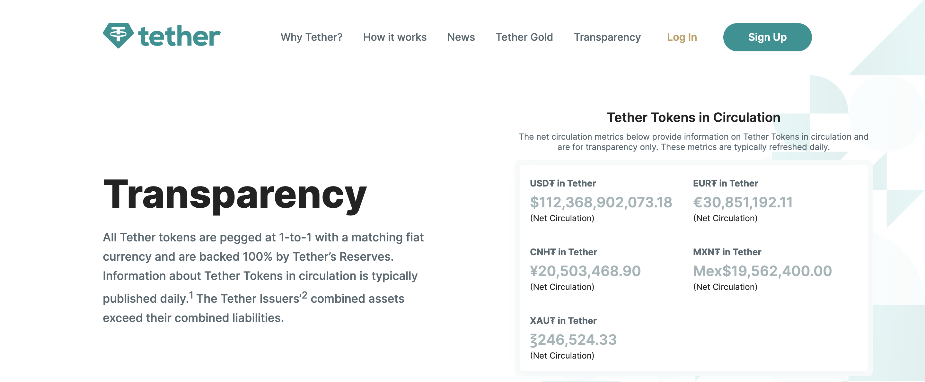This screenshot has height=382, width=925.
Task: Click the Tether diamond logo icon
Action: tap(118, 35)
